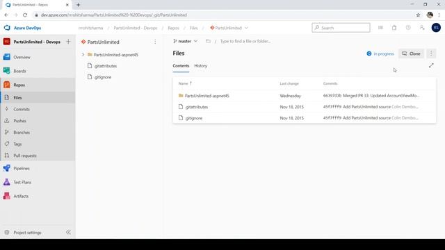Click the Clone button
The image size is (445, 250).
pyautogui.click(x=411, y=53)
